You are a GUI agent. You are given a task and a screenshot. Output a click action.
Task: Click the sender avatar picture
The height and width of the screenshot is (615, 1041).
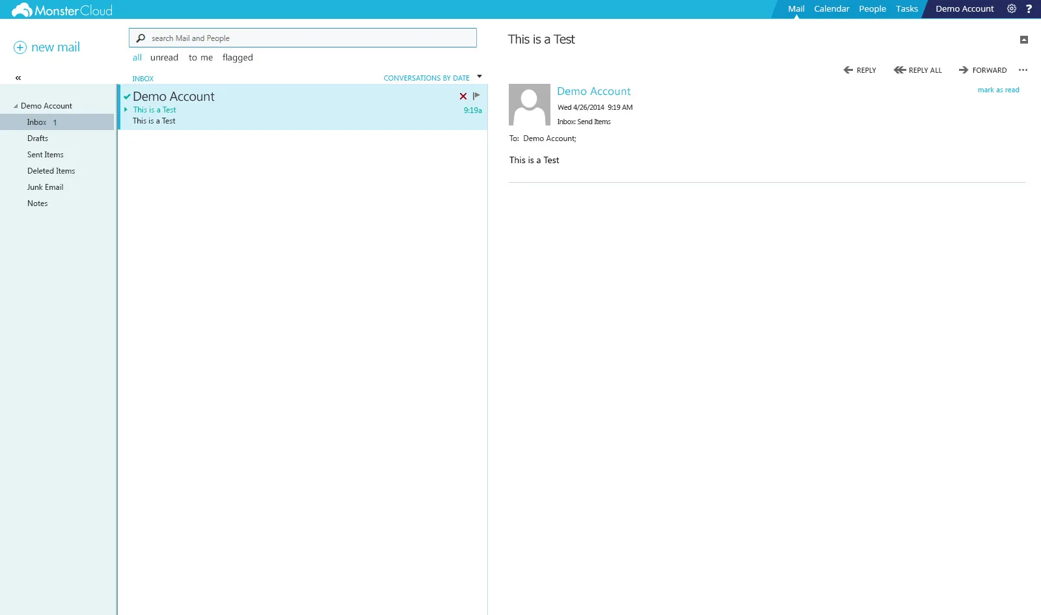click(530, 105)
